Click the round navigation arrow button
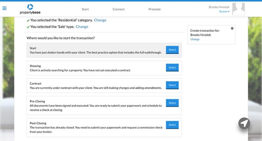The image size is (262, 141). pos(244,123)
